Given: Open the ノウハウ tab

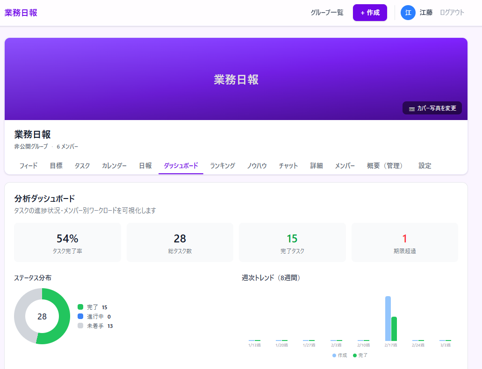Looking at the screenshot, I should [257, 165].
